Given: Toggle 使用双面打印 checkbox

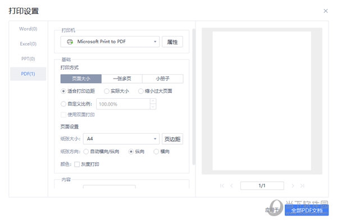Looking at the screenshot, I should pyautogui.click(x=63, y=115).
